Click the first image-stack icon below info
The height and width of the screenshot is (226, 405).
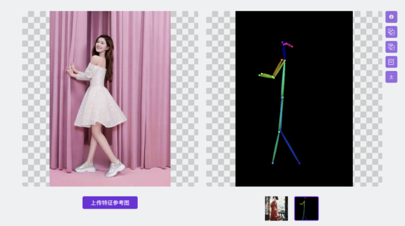pos(391,32)
